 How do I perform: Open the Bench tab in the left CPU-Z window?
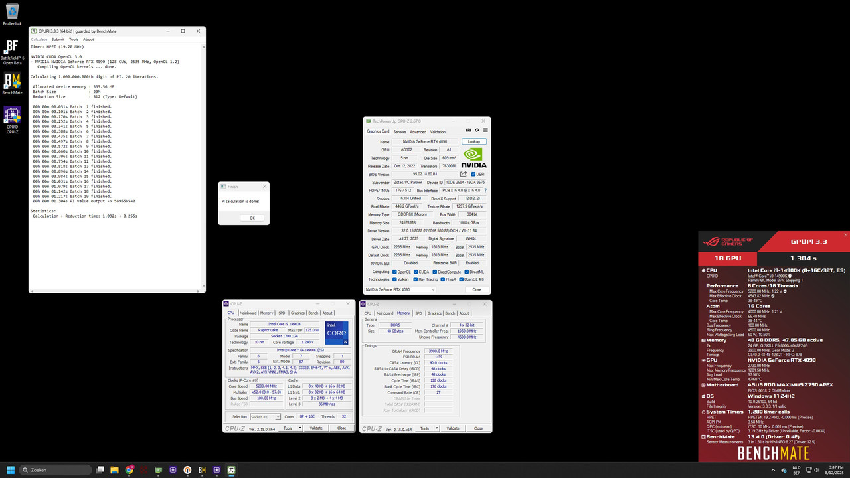pyautogui.click(x=313, y=313)
